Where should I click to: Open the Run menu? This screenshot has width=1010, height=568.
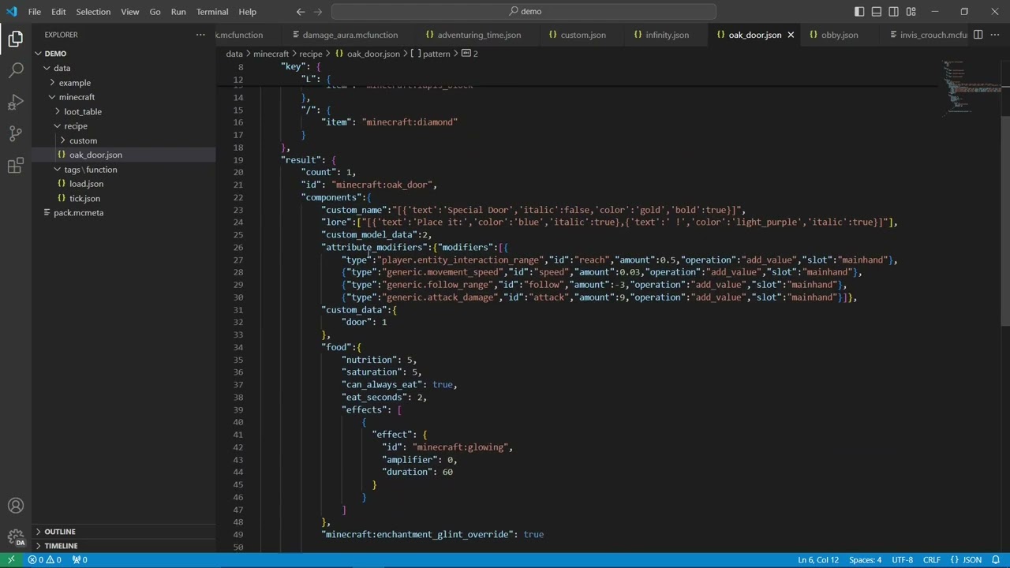tap(178, 12)
